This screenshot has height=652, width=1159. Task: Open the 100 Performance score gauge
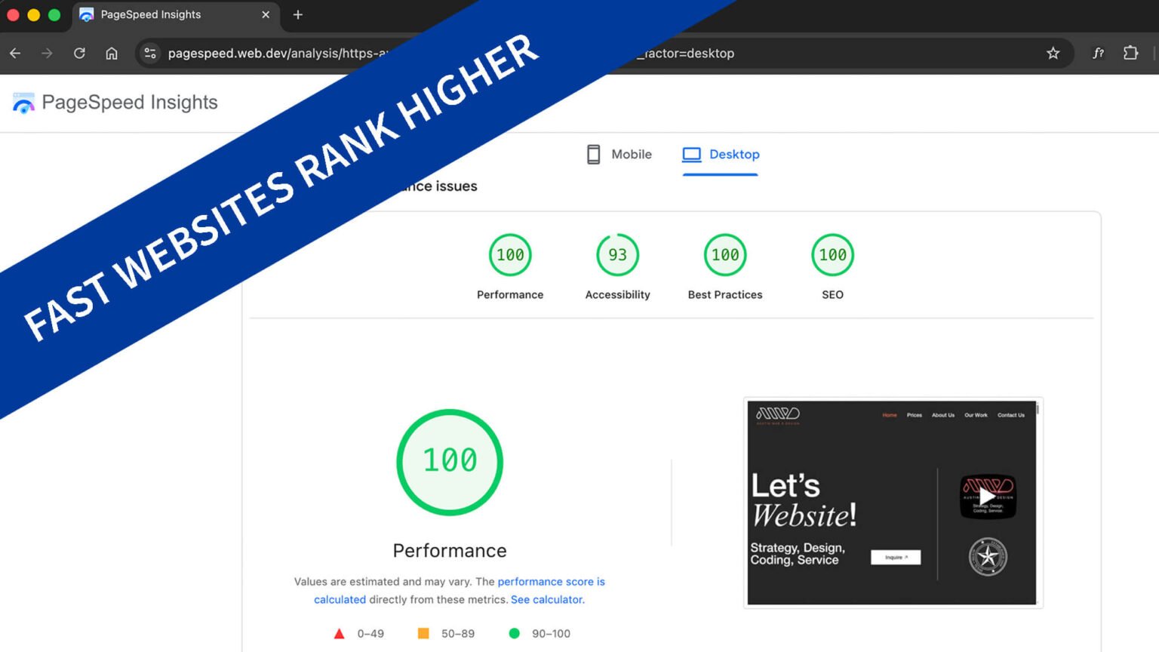click(x=510, y=255)
